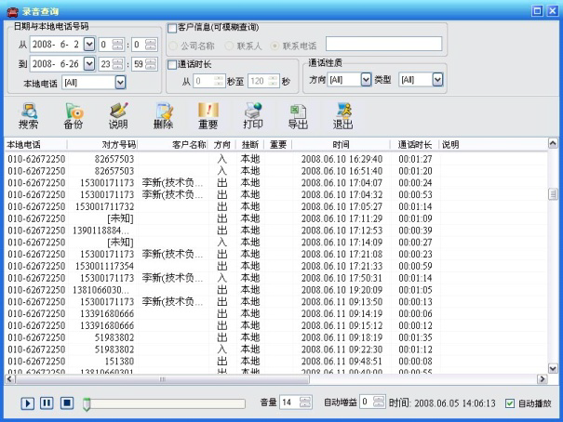Click the scroll right arrow of list
Image resolution: width=563 pixels, height=422 pixels.
(x=542, y=379)
